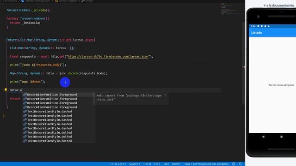
Task: Tap the SD-card icon in emulator status bar
Action: click(265, 26)
